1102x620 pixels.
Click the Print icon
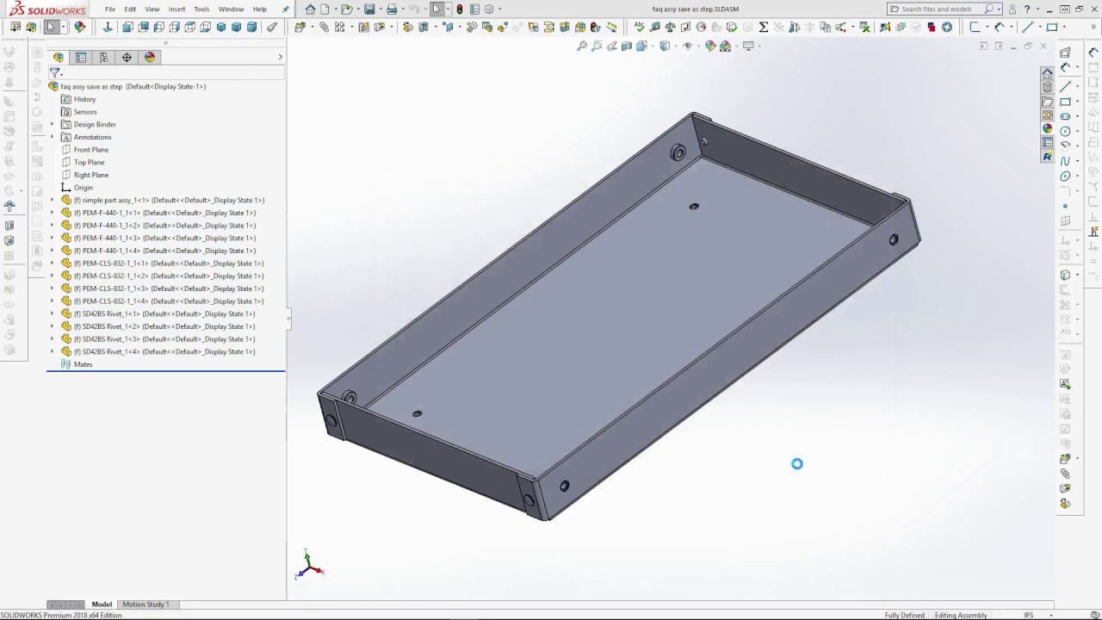click(392, 9)
